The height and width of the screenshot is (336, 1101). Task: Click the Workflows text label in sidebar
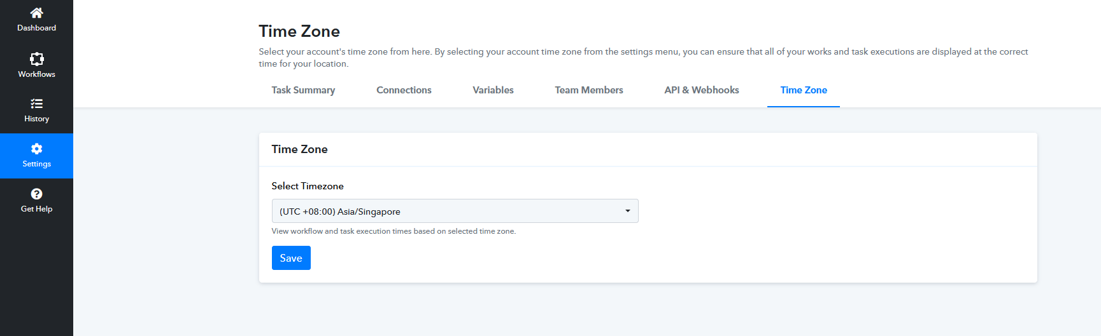click(x=36, y=74)
